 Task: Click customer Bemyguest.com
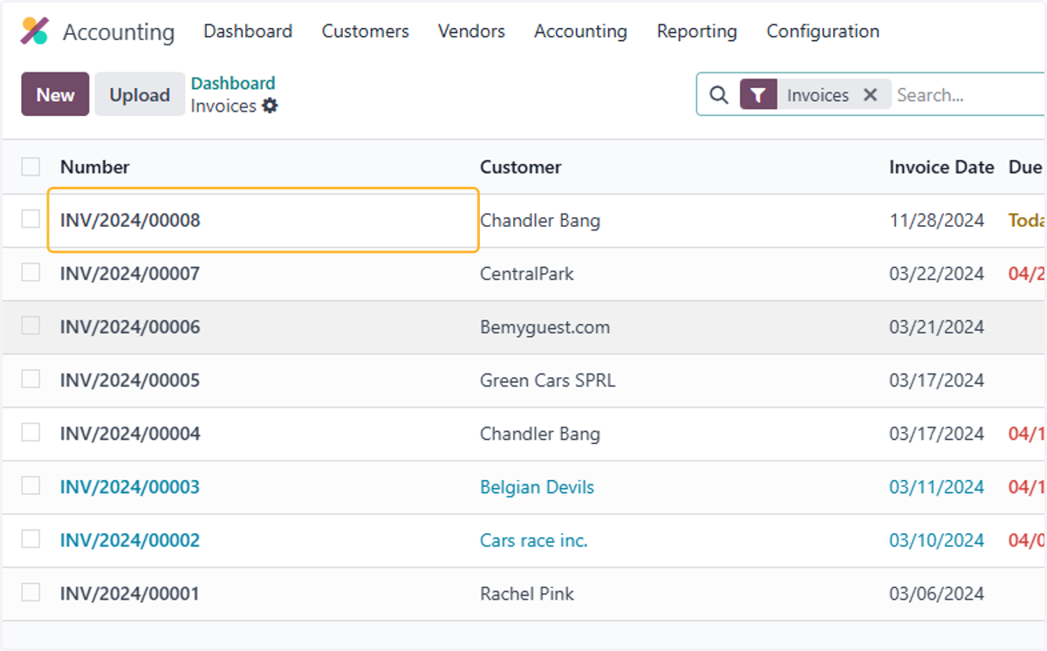[545, 326]
